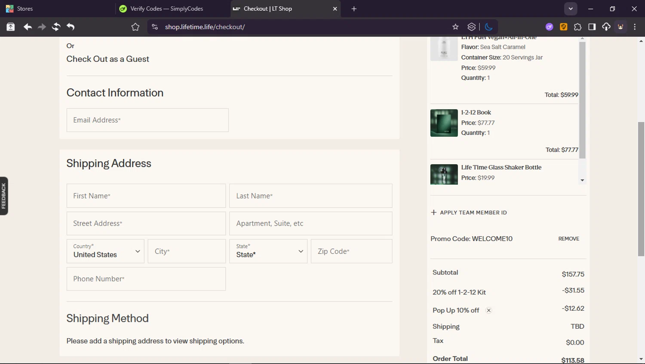This screenshot has height=364, width=645.
Task: Open the Feedback side tab
Action: pyautogui.click(x=4, y=196)
